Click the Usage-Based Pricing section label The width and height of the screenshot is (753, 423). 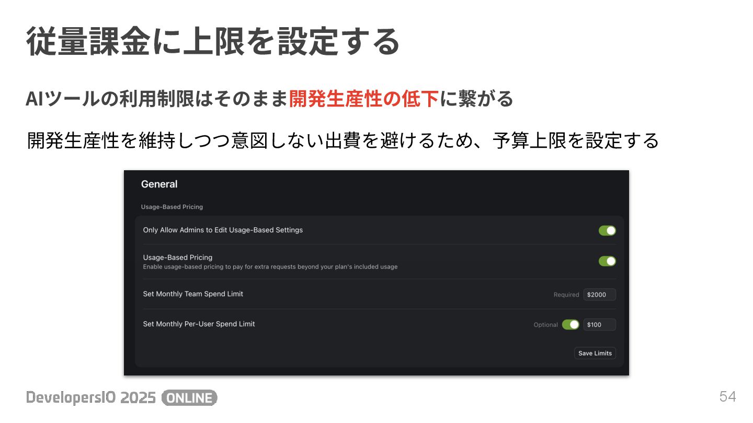[x=172, y=207]
